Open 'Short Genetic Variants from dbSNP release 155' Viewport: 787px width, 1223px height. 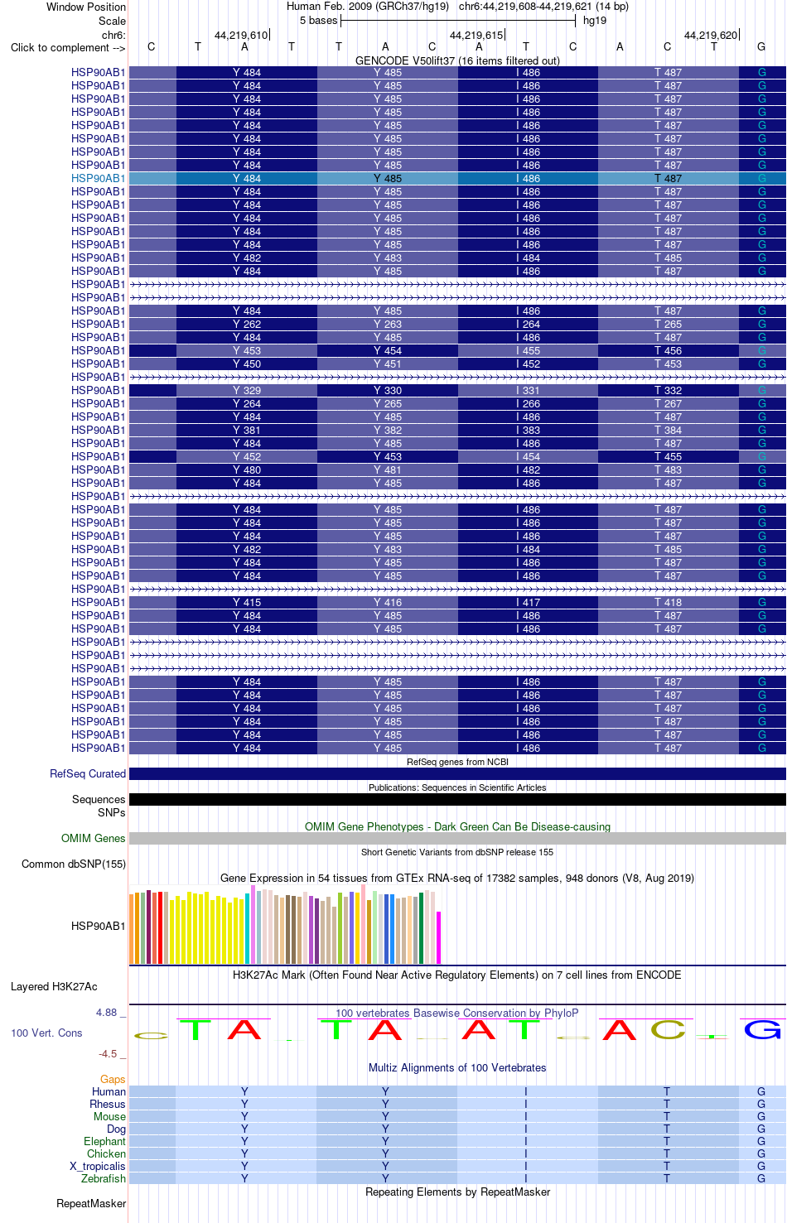tap(457, 852)
